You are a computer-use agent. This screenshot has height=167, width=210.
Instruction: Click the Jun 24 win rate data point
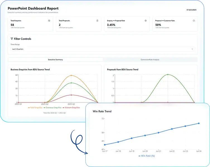click(199, 123)
